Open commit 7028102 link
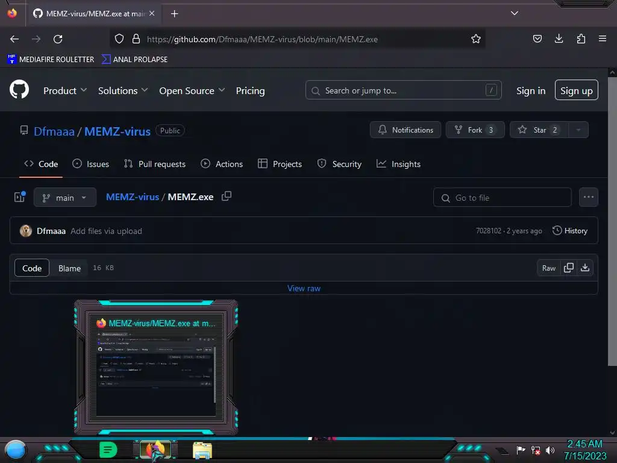617x463 pixels. coord(488,231)
